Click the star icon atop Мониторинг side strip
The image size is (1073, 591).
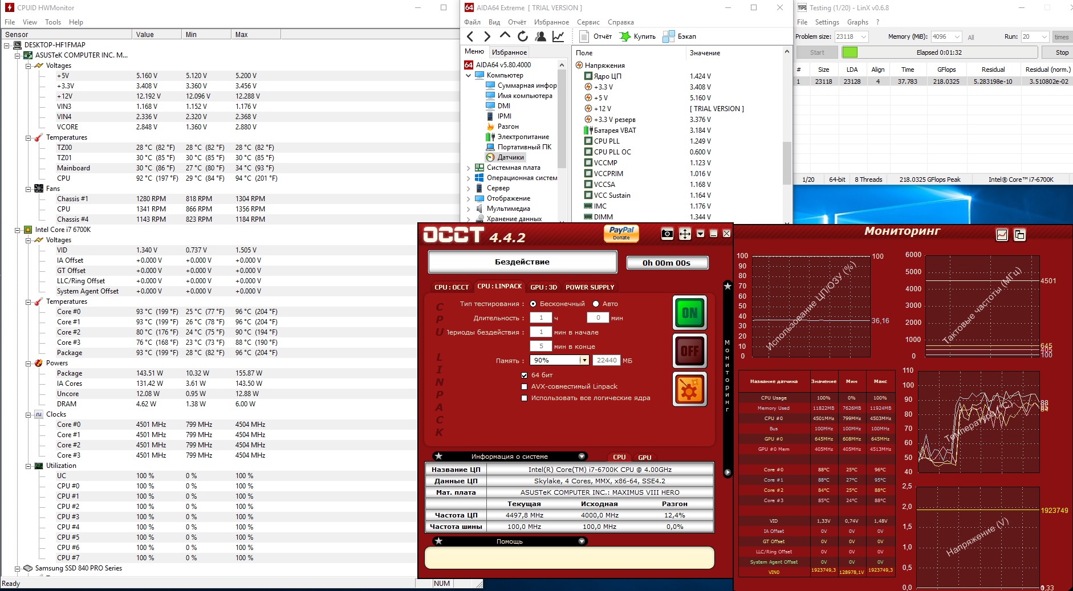(x=727, y=286)
